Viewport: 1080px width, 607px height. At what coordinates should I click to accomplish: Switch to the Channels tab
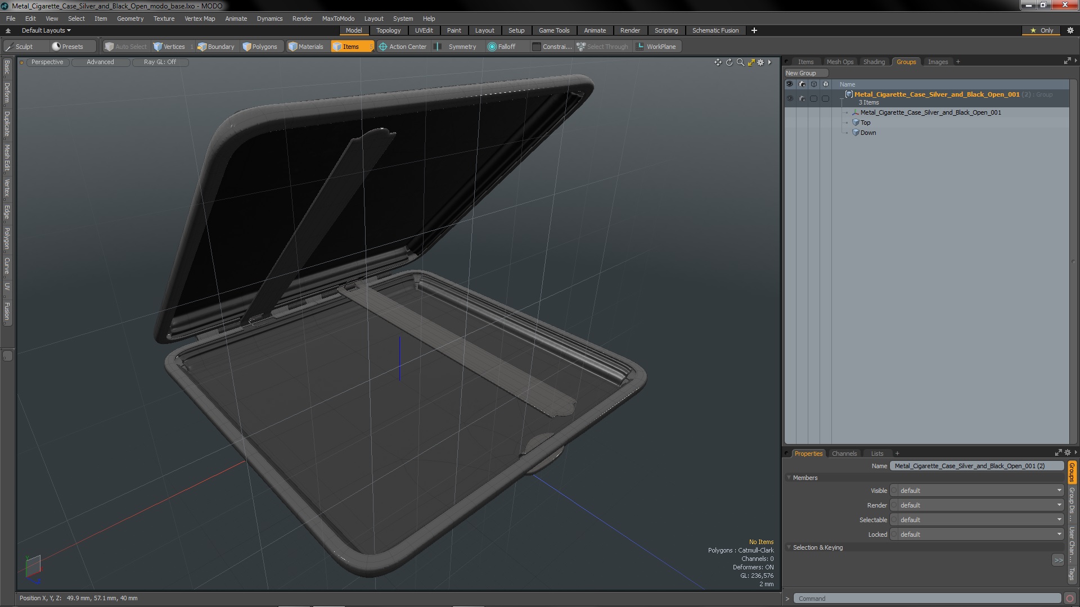[x=844, y=454]
